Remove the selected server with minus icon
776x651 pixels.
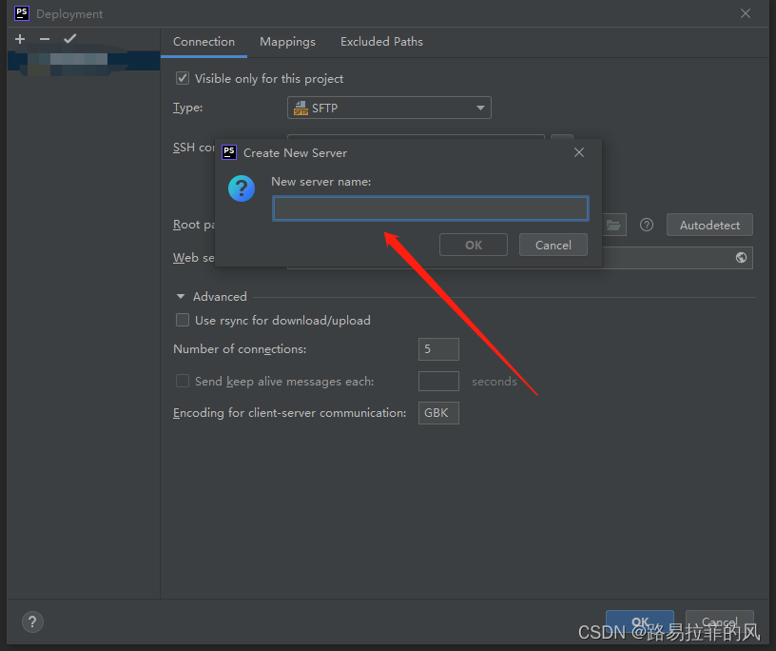pyautogui.click(x=45, y=39)
